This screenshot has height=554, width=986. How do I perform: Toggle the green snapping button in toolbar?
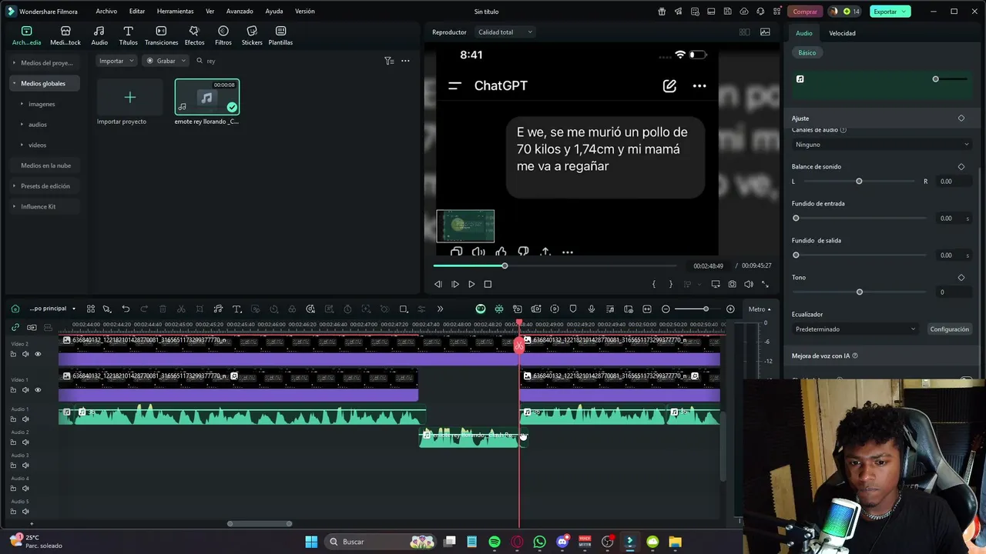point(481,309)
